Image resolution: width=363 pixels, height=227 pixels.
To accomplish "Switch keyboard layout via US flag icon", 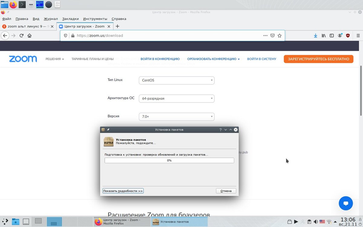I will [x=322, y=222].
